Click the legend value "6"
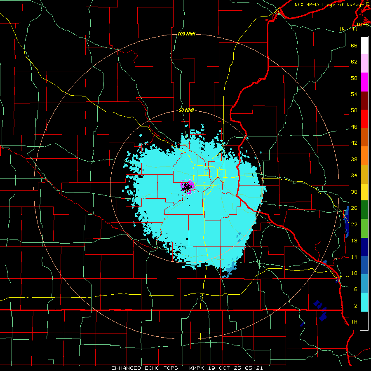The width and height of the screenshot is (371, 371). pos(356,289)
